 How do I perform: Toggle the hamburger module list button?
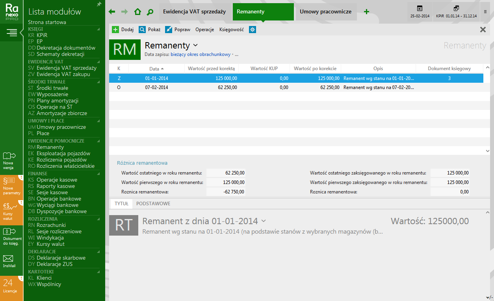click(11, 32)
